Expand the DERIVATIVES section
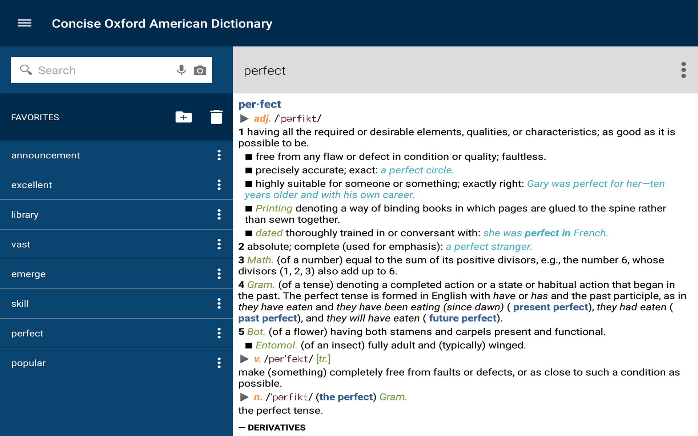The width and height of the screenshot is (698, 436). 276,428
